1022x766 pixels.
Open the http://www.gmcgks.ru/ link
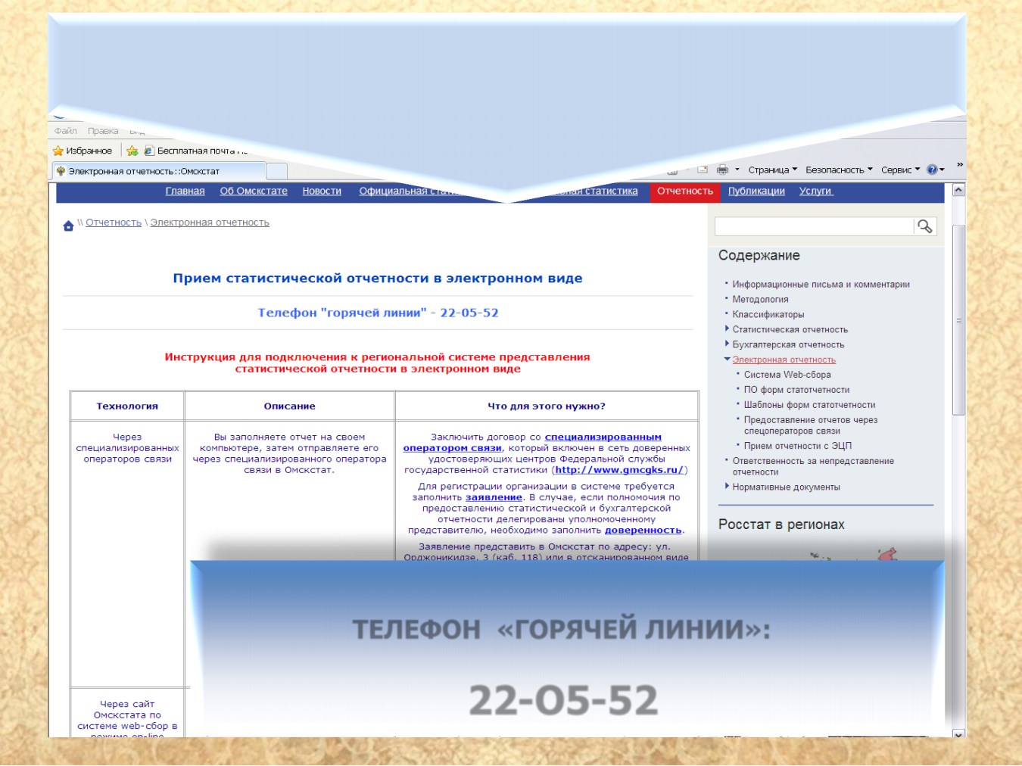619,470
